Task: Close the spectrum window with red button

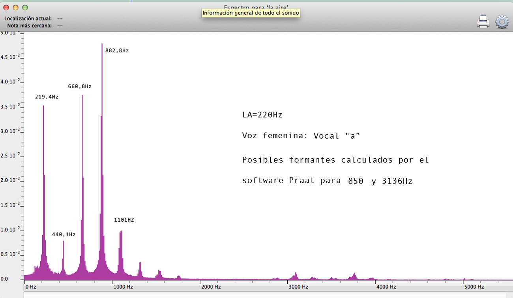Action: (6, 7)
